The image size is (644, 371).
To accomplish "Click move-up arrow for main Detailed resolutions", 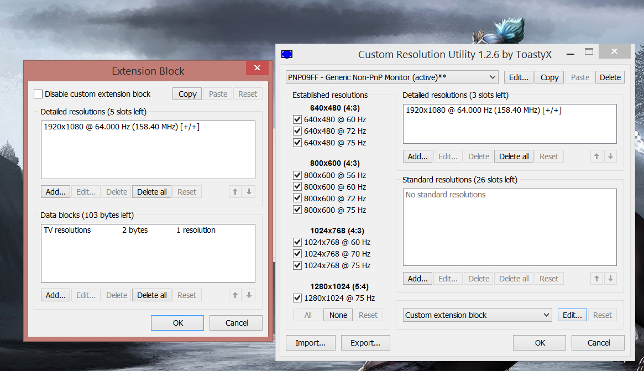I will point(596,156).
